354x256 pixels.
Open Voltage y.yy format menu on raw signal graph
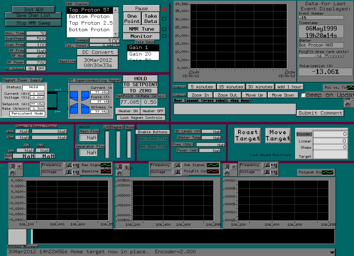pos(76,172)
